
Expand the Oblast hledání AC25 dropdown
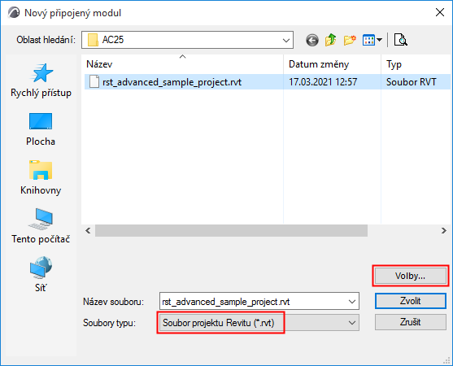[x=286, y=40]
